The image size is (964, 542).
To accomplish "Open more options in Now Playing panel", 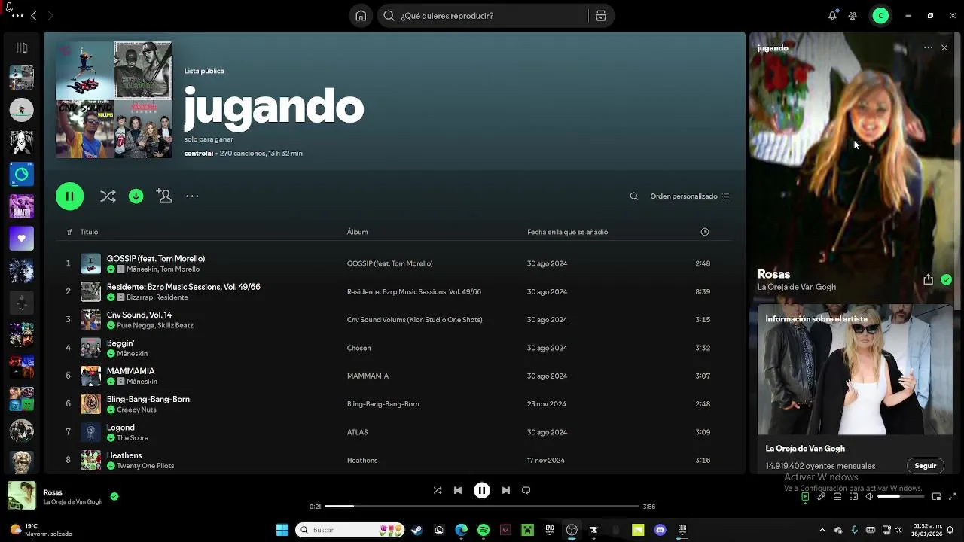I will coord(928,47).
